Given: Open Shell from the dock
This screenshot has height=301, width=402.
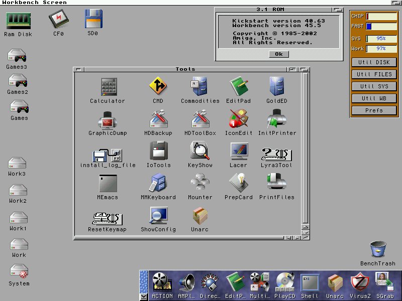Looking at the screenshot, I should pyautogui.click(x=310, y=283).
